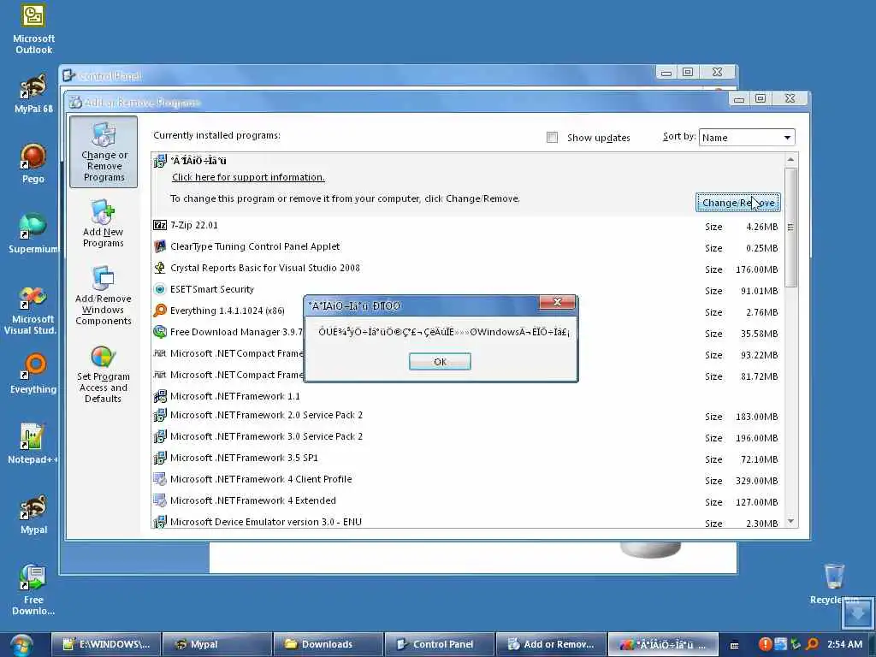Click Free Download Manager 3.9.7 list icon
876x657 pixels.
[160, 332]
